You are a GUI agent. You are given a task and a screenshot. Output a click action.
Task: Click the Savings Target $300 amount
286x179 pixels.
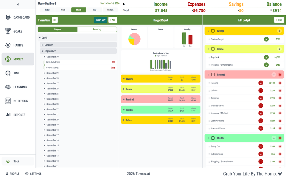click(x=278, y=39)
